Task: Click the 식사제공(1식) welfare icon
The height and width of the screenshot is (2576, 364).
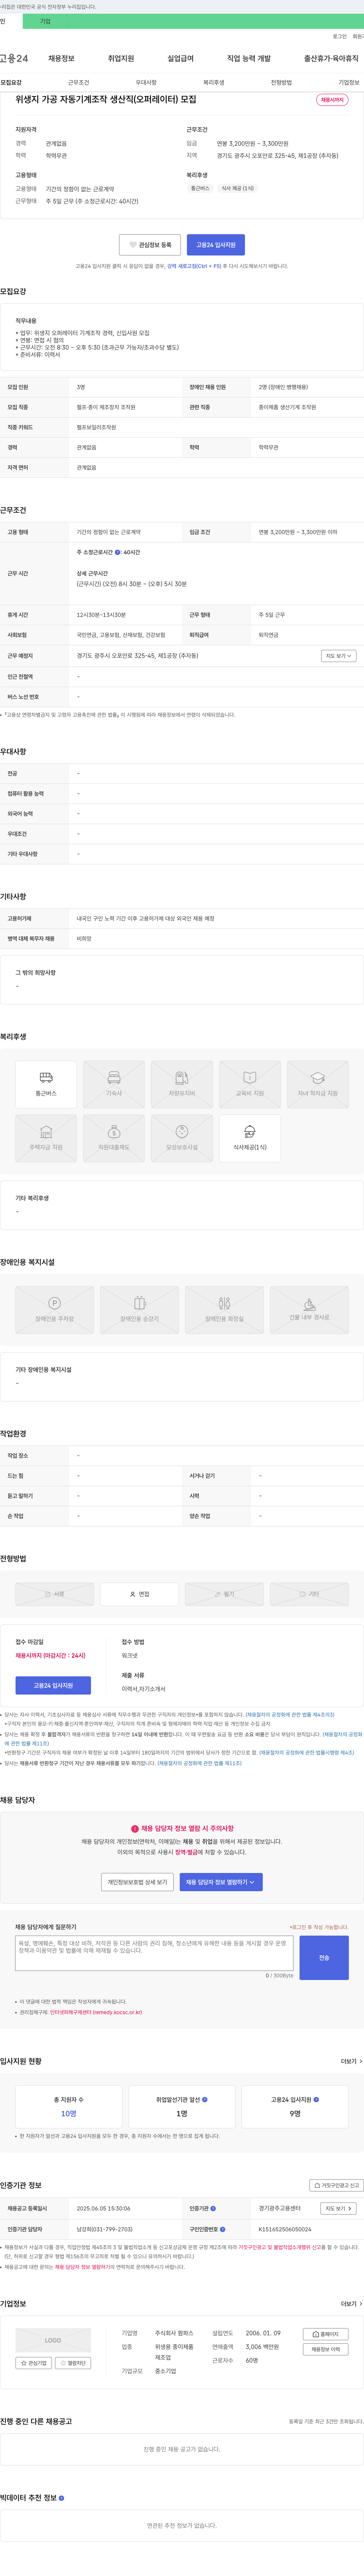Action: pos(250,1138)
